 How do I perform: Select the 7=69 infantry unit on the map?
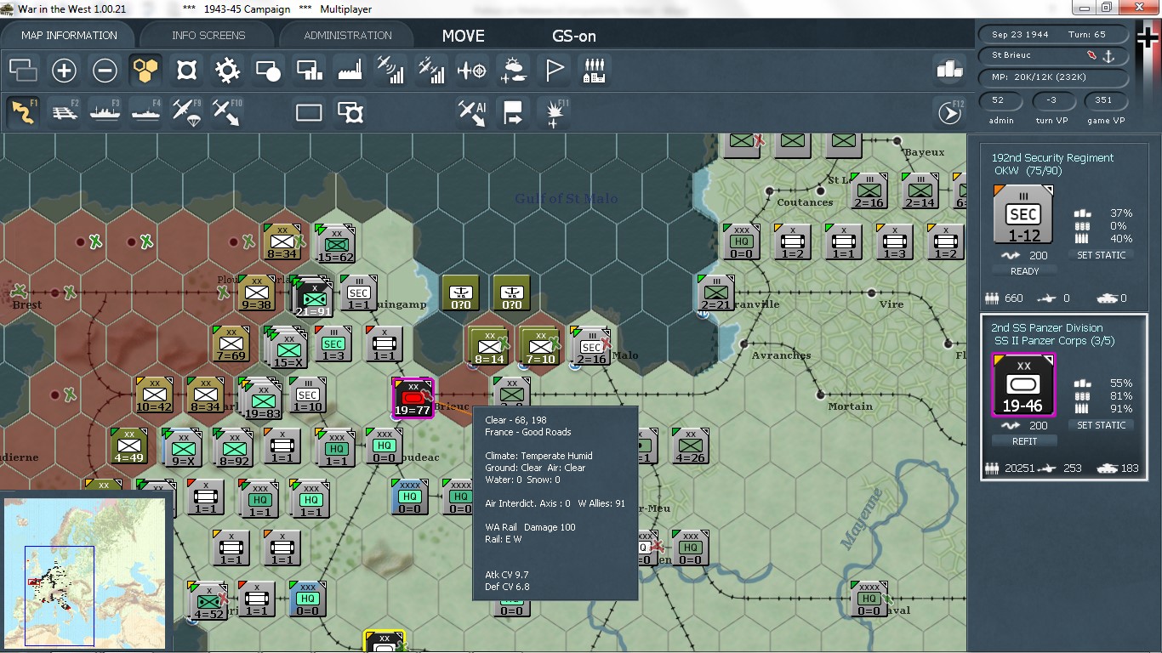coord(231,345)
